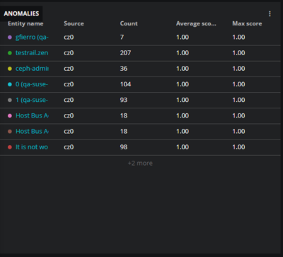Select average score 1.00 in 0 (qa-suse- row
Viewport: 283px width, 257px height.
(183, 84)
